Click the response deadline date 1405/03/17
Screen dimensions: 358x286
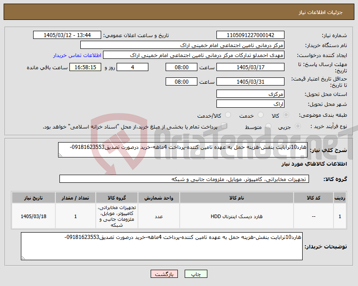[250, 67]
